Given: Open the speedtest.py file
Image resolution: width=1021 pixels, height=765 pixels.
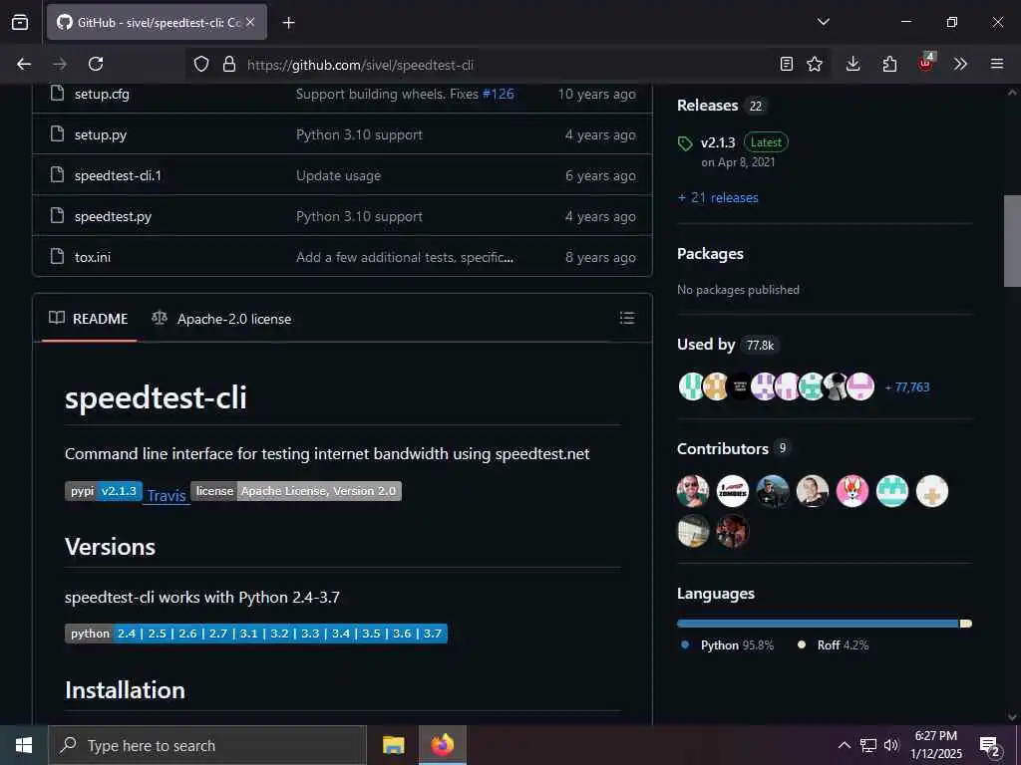Looking at the screenshot, I should click(x=113, y=216).
